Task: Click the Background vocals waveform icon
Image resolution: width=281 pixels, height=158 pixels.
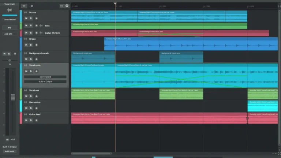Action: (x=26, y=53)
